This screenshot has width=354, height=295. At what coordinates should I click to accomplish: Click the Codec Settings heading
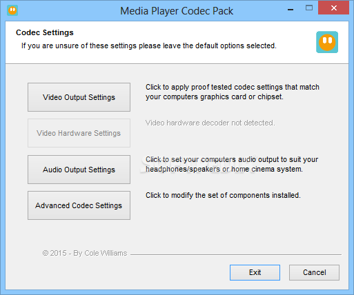point(45,32)
